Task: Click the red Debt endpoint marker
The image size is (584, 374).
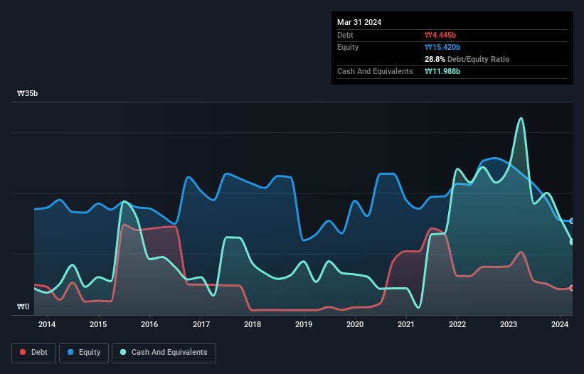Action: [572, 288]
